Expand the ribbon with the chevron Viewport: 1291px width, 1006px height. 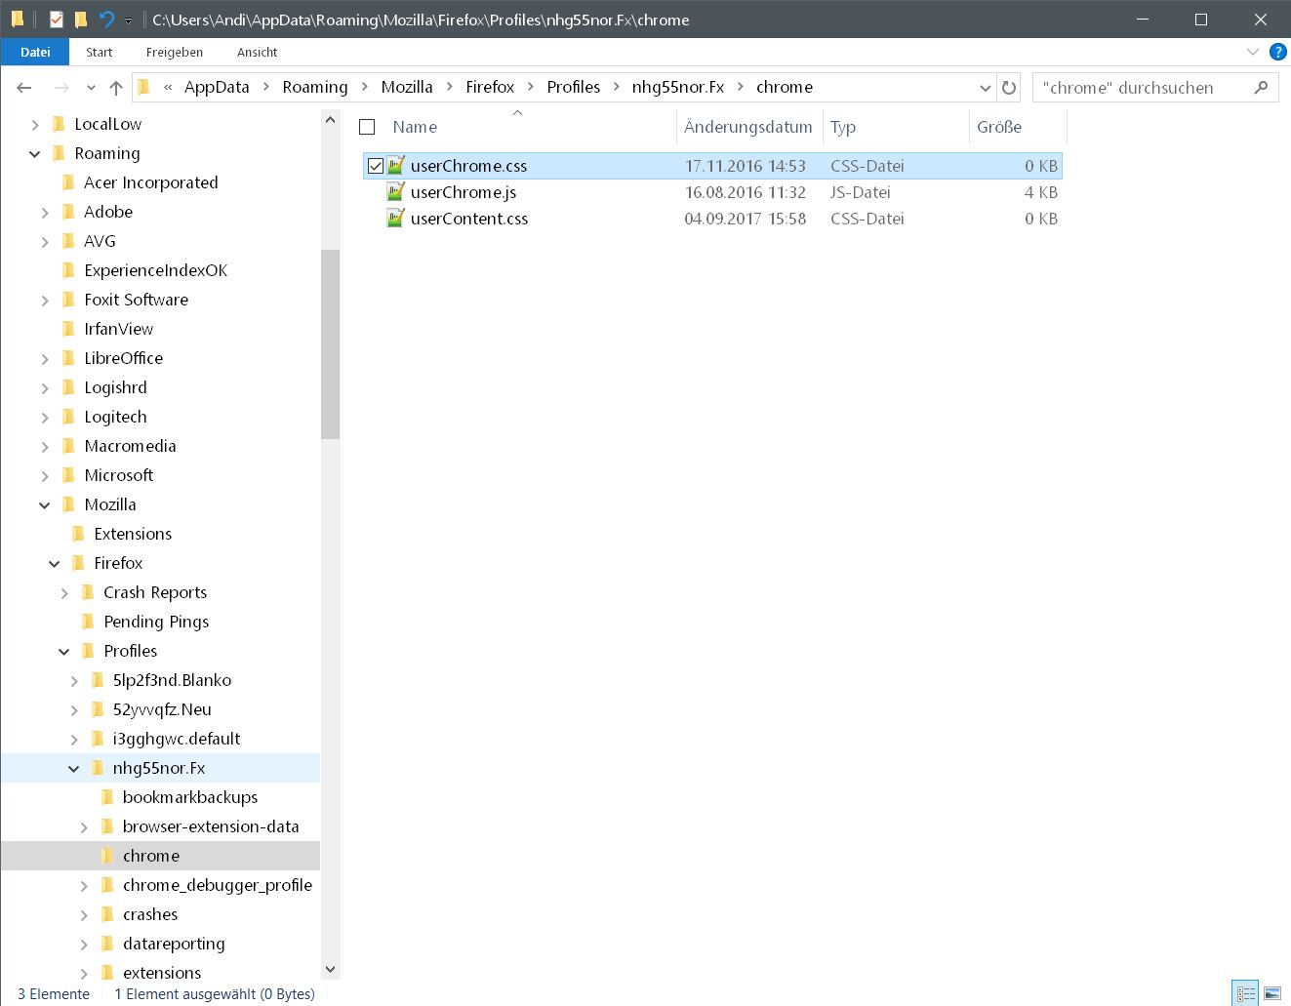pos(1253,52)
